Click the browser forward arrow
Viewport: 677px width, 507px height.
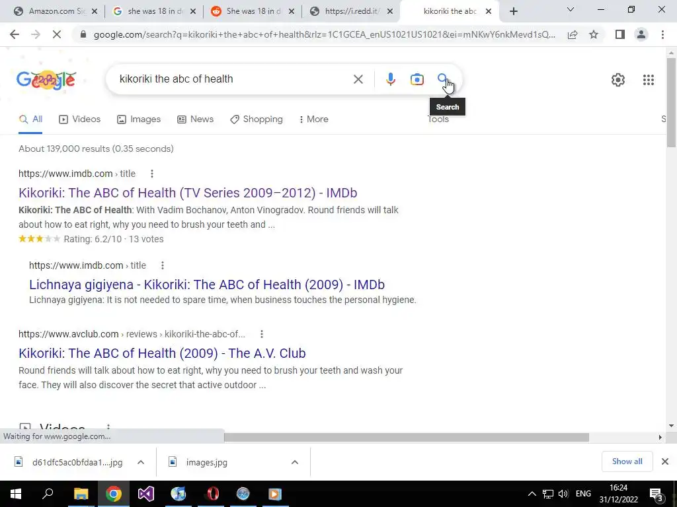[36, 34]
